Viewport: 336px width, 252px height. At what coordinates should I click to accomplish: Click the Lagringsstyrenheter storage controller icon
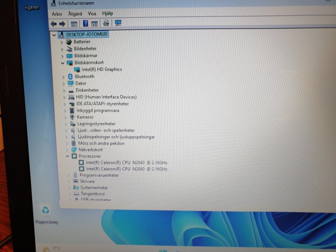click(73, 124)
